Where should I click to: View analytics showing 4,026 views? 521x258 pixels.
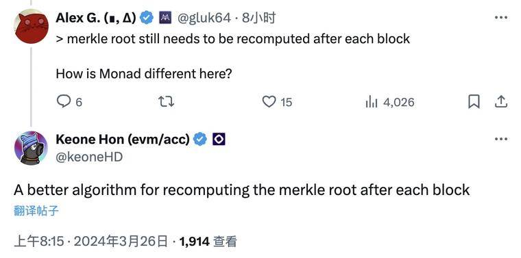coord(390,102)
